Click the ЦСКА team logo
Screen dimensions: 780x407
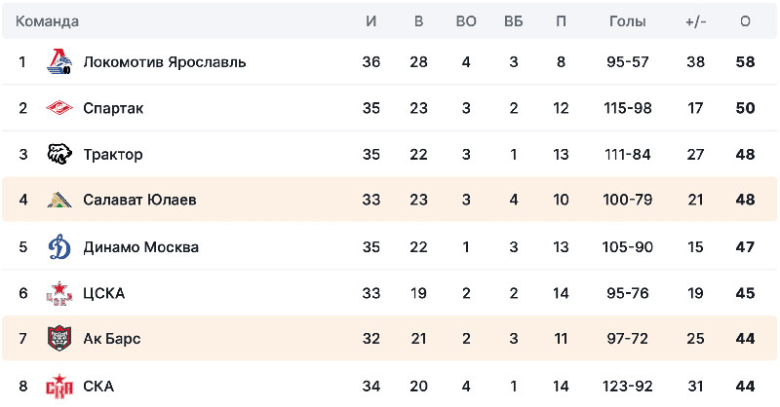click(59, 293)
